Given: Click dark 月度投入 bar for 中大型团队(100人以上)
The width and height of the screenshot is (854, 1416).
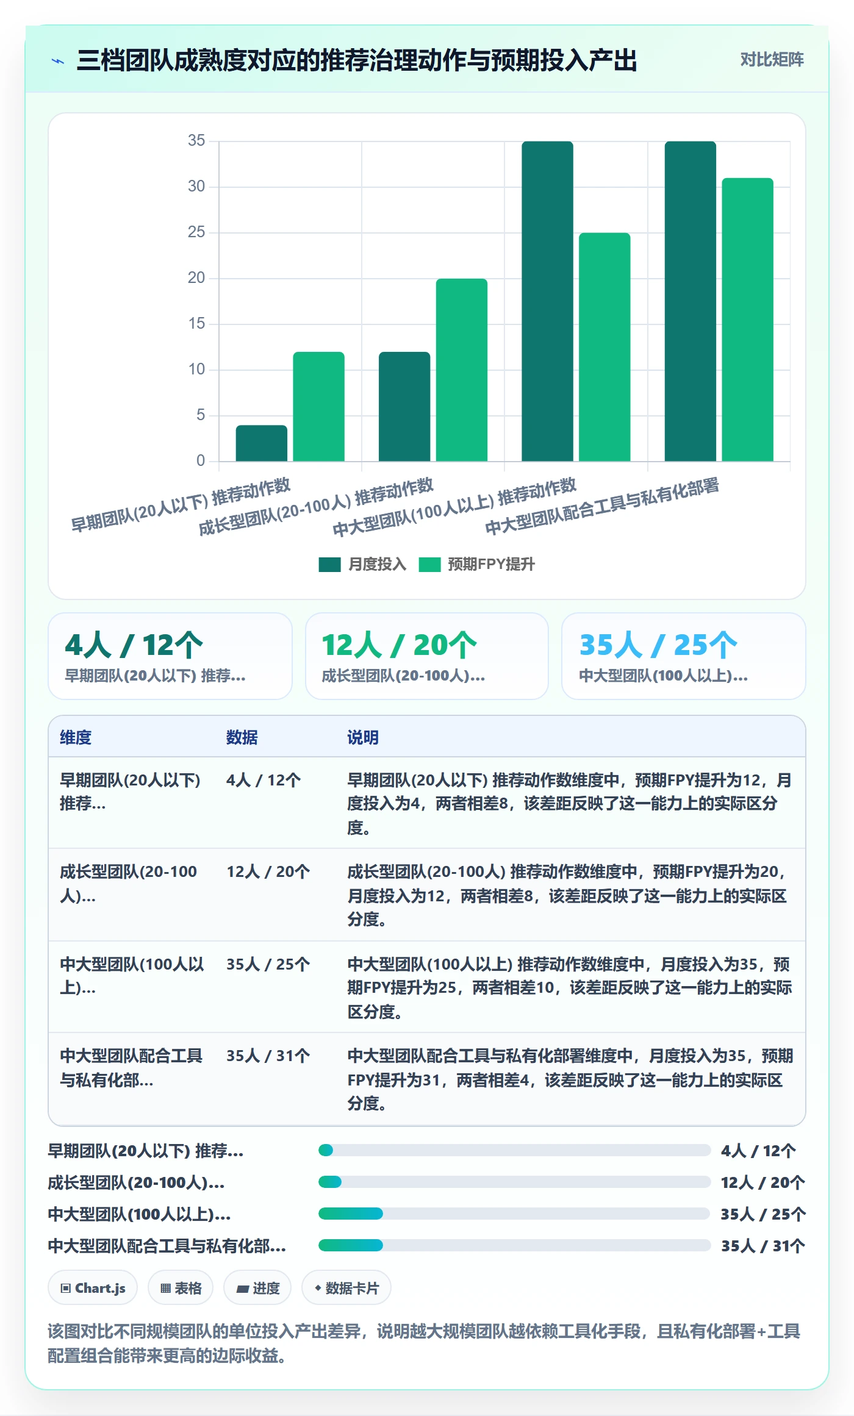Looking at the screenshot, I should tap(547, 301).
